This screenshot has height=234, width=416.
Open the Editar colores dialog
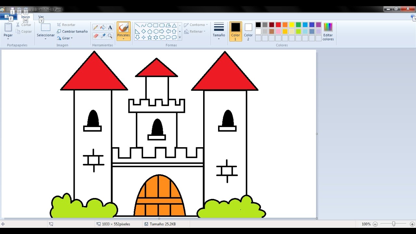tap(328, 32)
